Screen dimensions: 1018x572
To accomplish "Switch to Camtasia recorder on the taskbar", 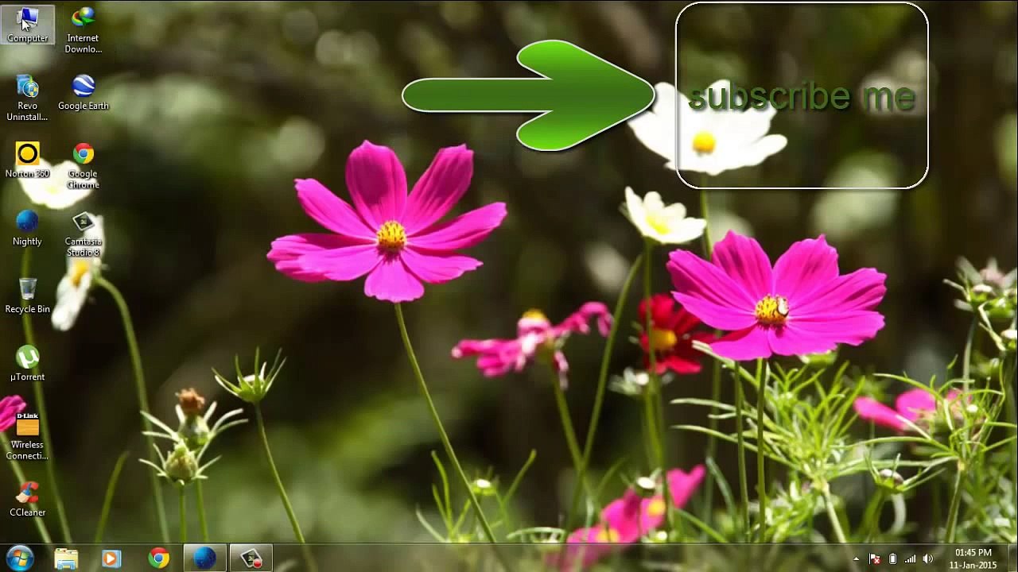I will click(x=251, y=558).
